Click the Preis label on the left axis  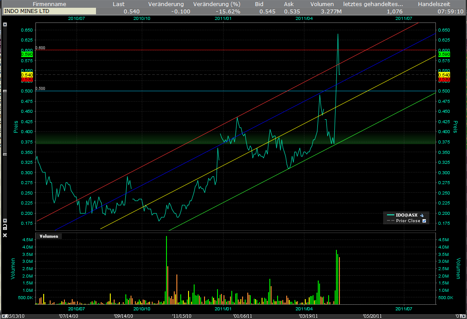click(16, 127)
